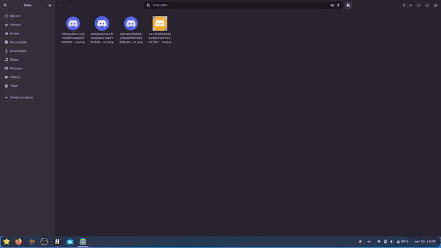
Task: Switch view mode with the grid/list button
Action: click(404, 5)
